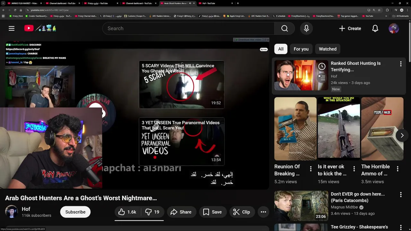The height and width of the screenshot is (231, 411).
Task: Start voice search with microphone icon
Action: (x=306, y=29)
